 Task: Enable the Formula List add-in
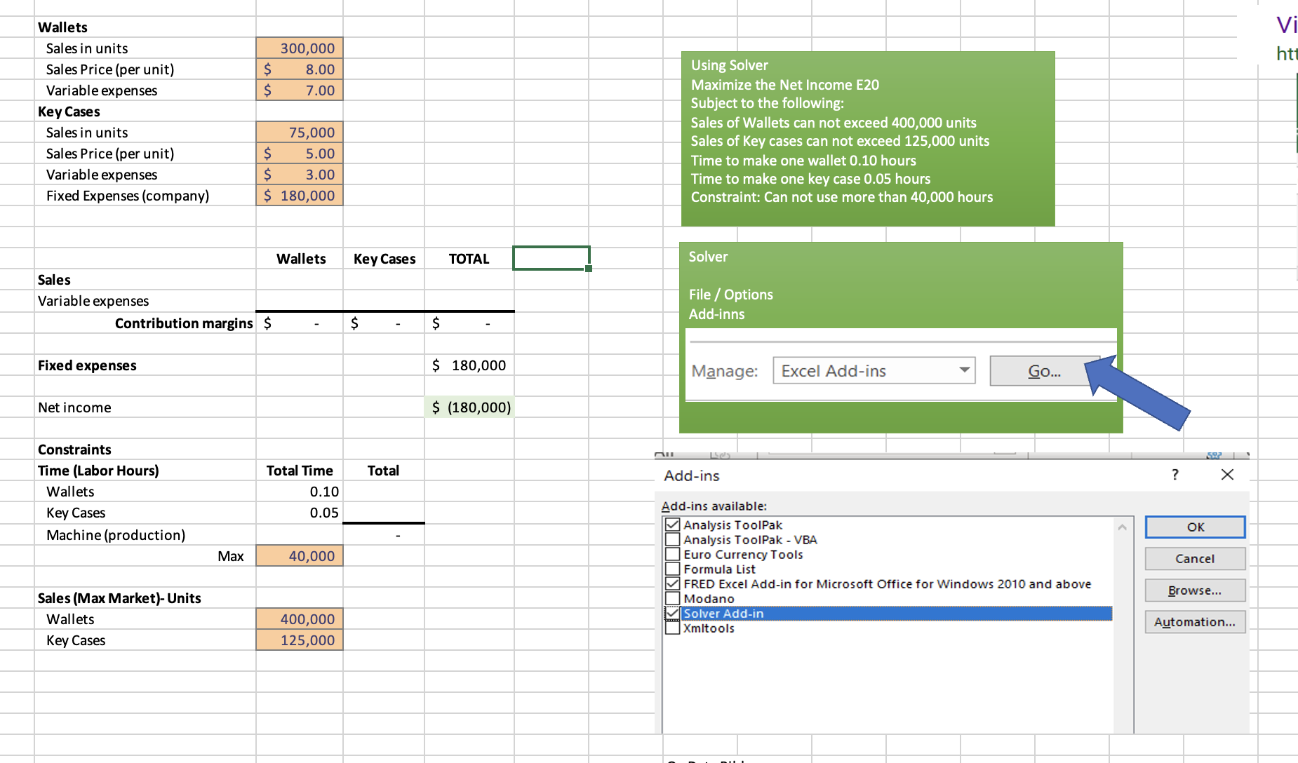point(672,569)
